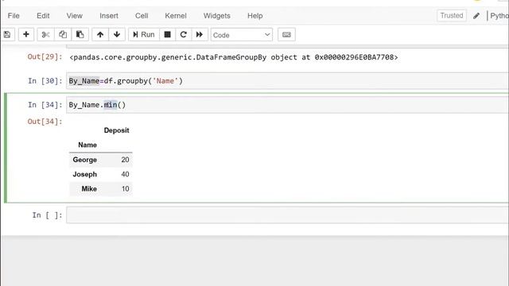Select the Name index header
The image size is (509, 286).
(x=87, y=145)
